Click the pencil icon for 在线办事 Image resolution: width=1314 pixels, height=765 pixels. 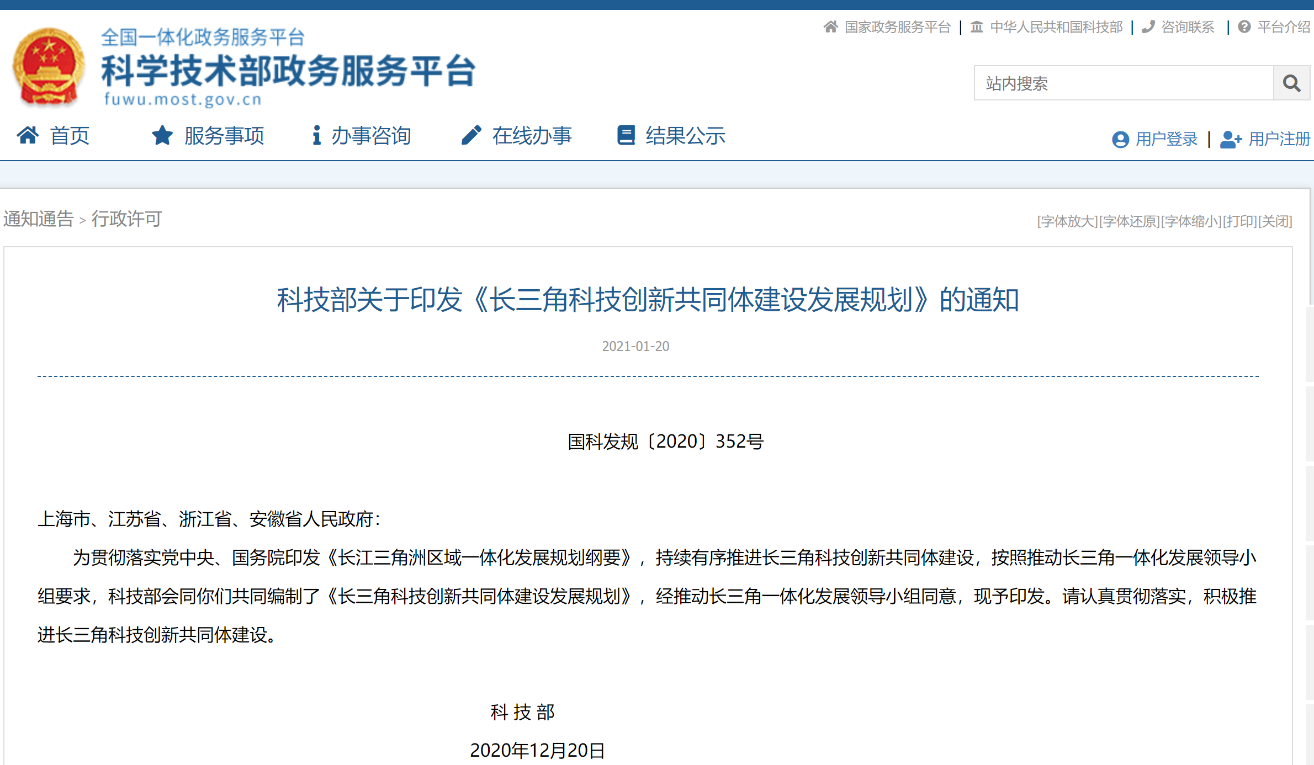click(x=471, y=135)
